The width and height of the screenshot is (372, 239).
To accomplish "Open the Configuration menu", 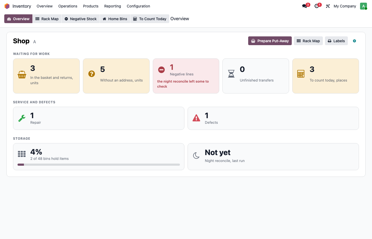I will pos(138,6).
